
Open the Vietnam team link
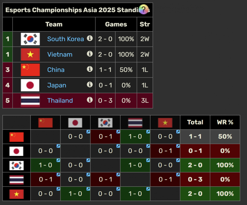[60, 54]
